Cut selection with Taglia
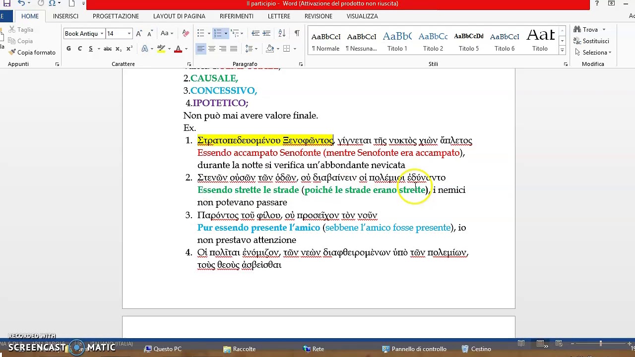The height and width of the screenshot is (357, 635). point(21,30)
